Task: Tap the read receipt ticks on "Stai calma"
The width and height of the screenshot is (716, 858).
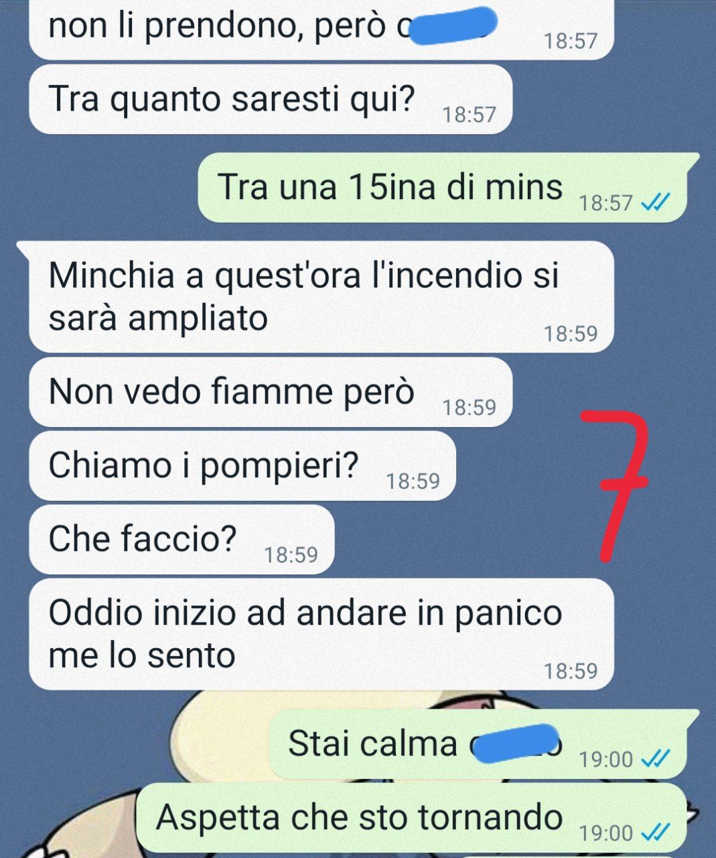Action: click(655, 759)
